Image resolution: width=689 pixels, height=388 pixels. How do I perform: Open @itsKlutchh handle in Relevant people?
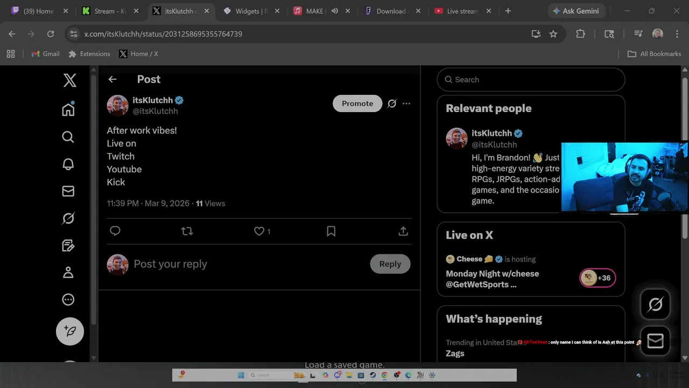(x=494, y=144)
